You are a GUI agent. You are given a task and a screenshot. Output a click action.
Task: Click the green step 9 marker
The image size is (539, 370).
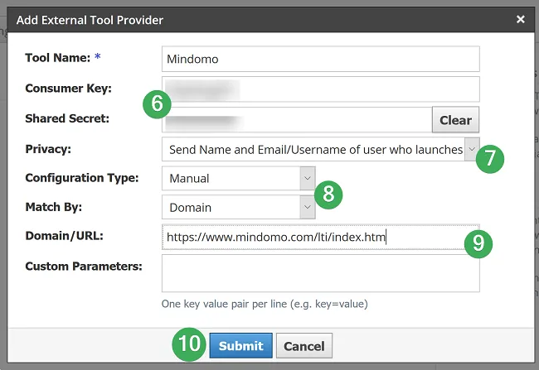click(478, 243)
